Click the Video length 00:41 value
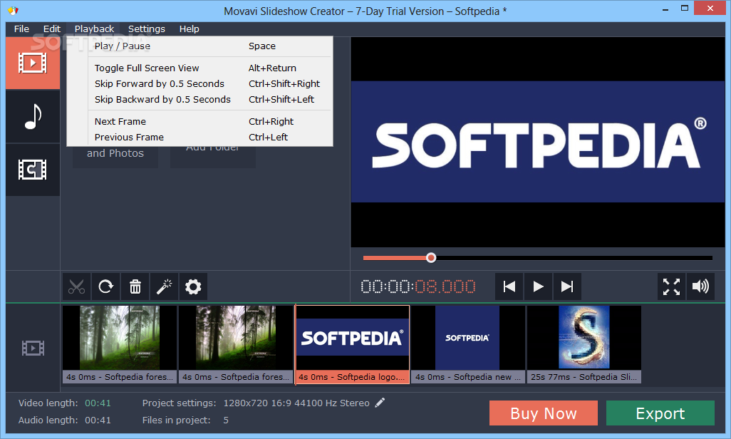 coord(98,403)
